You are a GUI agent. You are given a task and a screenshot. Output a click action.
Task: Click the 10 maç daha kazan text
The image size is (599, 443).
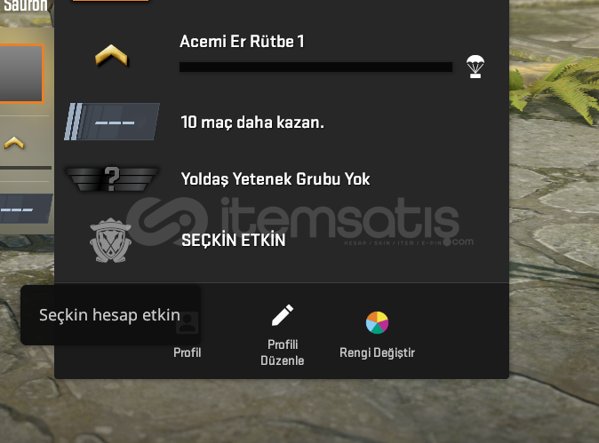252,123
